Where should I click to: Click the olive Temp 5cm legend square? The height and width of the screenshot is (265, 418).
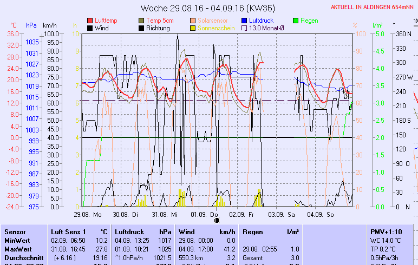pyautogui.click(x=142, y=21)
